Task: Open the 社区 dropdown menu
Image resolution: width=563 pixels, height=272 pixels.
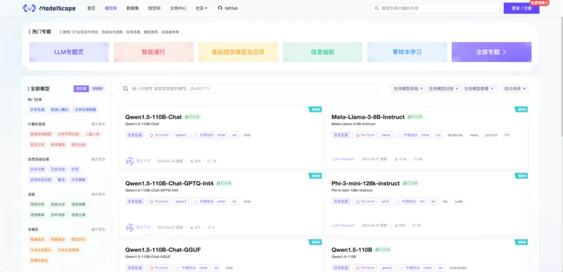Action: (201, 8)
